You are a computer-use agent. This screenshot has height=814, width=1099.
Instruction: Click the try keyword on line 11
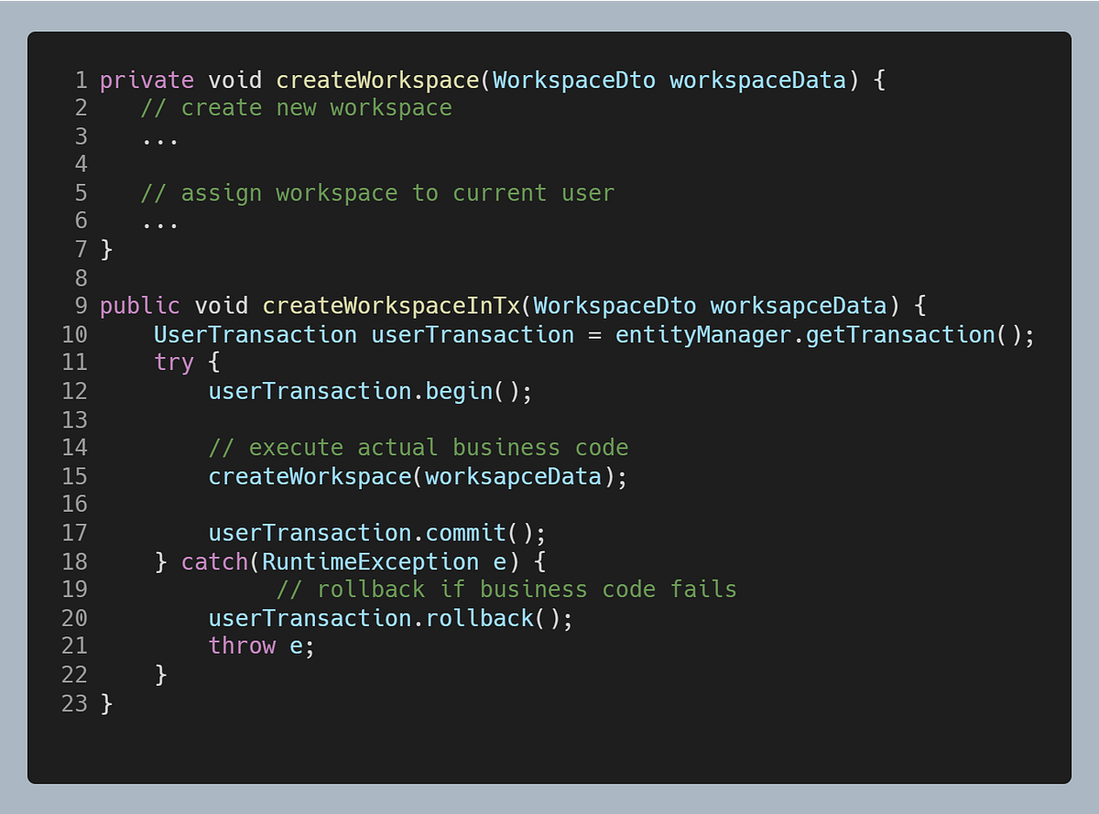(x=174, y=363)
